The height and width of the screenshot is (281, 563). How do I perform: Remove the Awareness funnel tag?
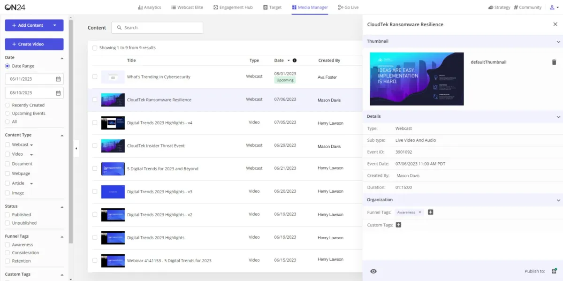pyautogui.click(x=420, y=212)
